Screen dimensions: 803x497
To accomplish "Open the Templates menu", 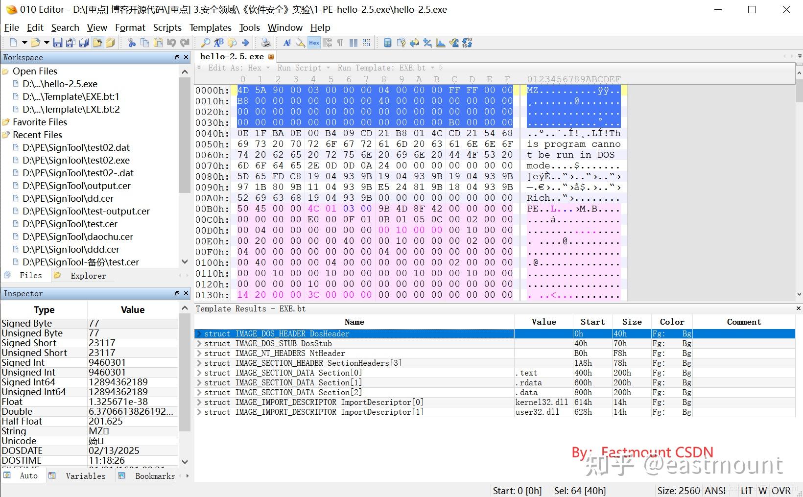I will click(210, 27).
